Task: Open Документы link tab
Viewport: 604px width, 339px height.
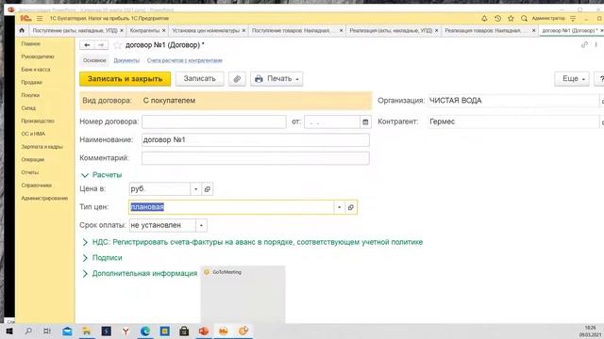Action: [126, 60]
